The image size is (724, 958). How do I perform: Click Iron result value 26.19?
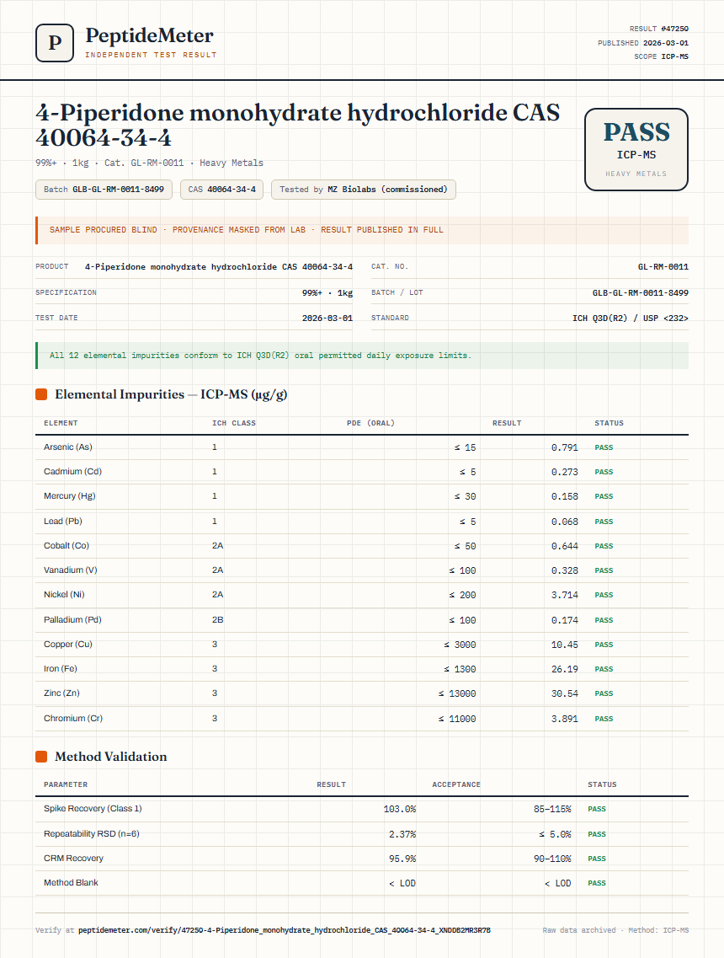click(x=565, y=670)
